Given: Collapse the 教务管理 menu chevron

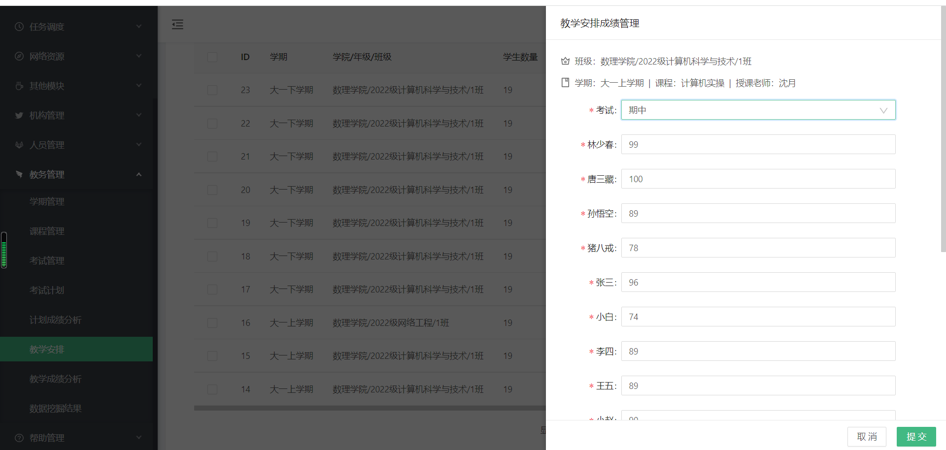Looking at the screenshot, I should tap(139, 174).
